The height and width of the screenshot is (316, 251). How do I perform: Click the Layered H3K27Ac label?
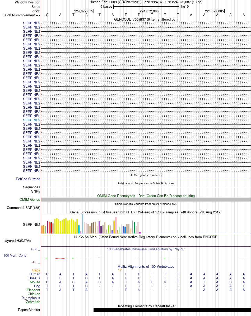(x=17, y=241)
